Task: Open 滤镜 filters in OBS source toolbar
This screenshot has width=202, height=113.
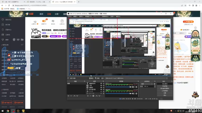Action: (97, 78)
